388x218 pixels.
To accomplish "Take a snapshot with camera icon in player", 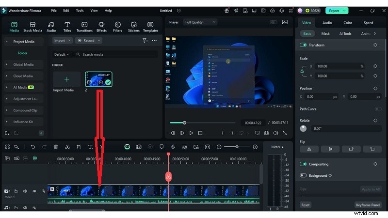I will 266,133.
